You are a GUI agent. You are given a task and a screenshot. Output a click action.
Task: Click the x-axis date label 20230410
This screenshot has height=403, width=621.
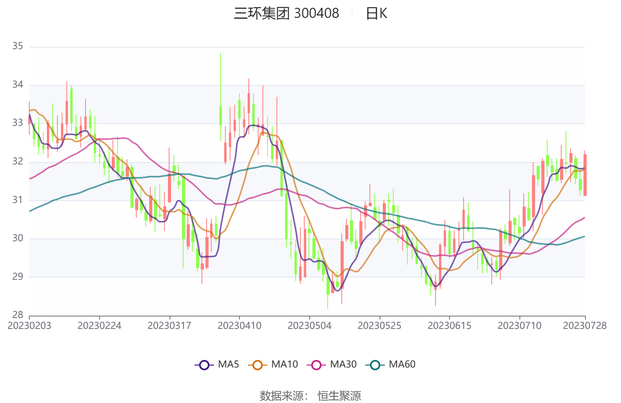(239, 326)
